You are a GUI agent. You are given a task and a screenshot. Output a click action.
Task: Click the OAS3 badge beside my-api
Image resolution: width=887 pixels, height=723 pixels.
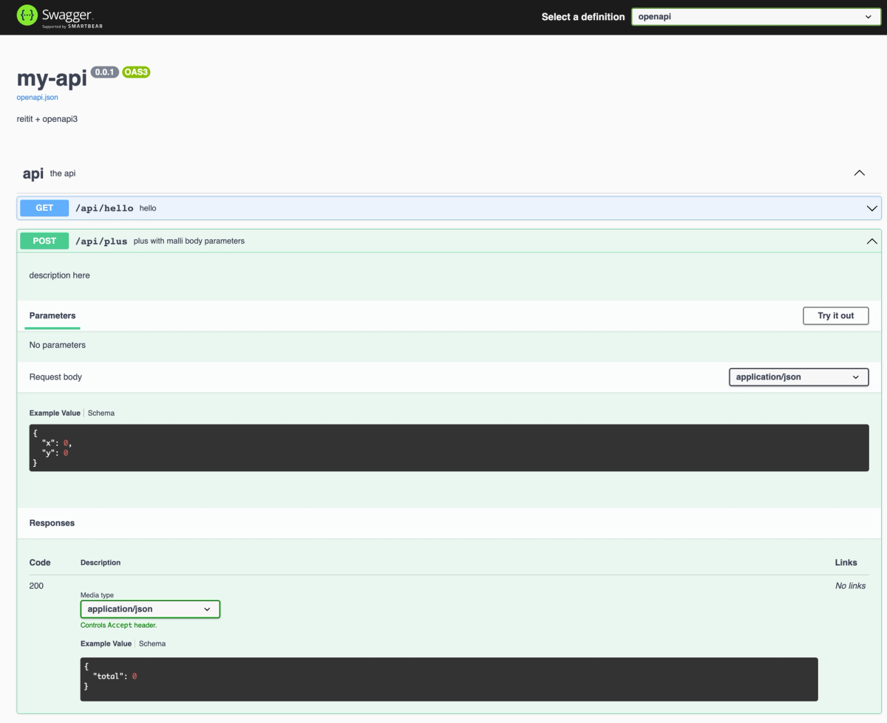pyautogui.click(x=135, y=72)
